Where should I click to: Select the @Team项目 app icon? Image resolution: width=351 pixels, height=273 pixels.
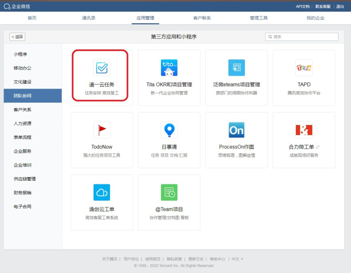(x=169, y=193)
